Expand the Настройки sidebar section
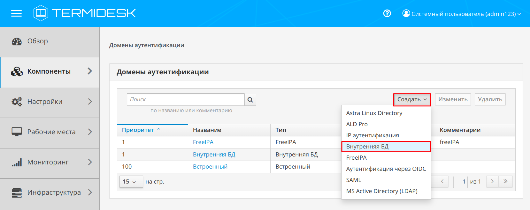 coord(50,102)
